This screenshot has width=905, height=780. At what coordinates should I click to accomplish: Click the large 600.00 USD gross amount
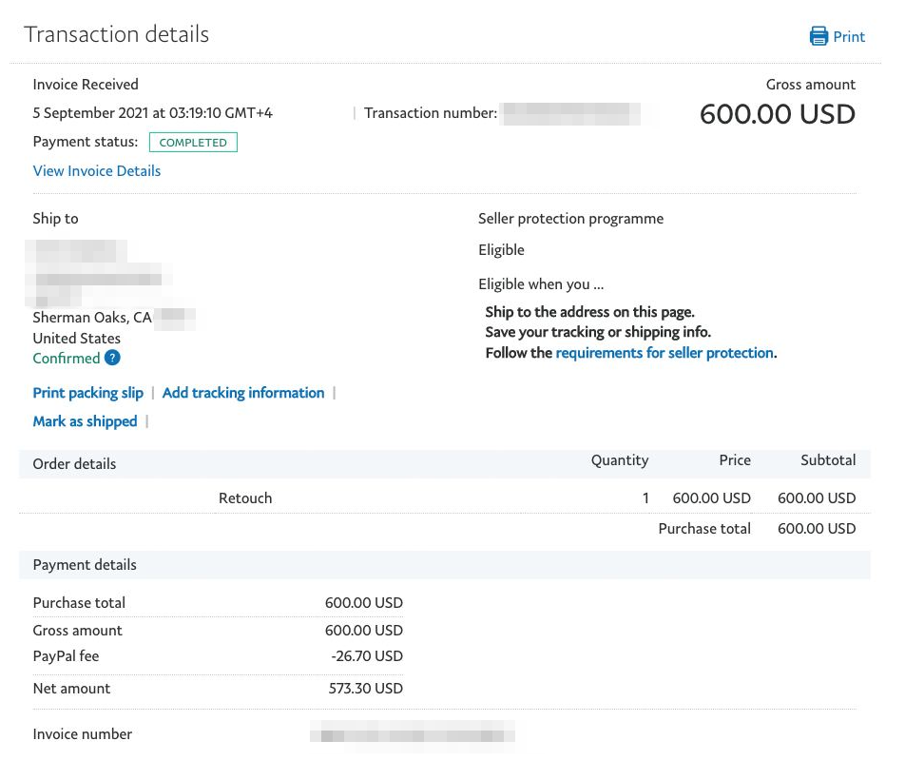[778, 114]
